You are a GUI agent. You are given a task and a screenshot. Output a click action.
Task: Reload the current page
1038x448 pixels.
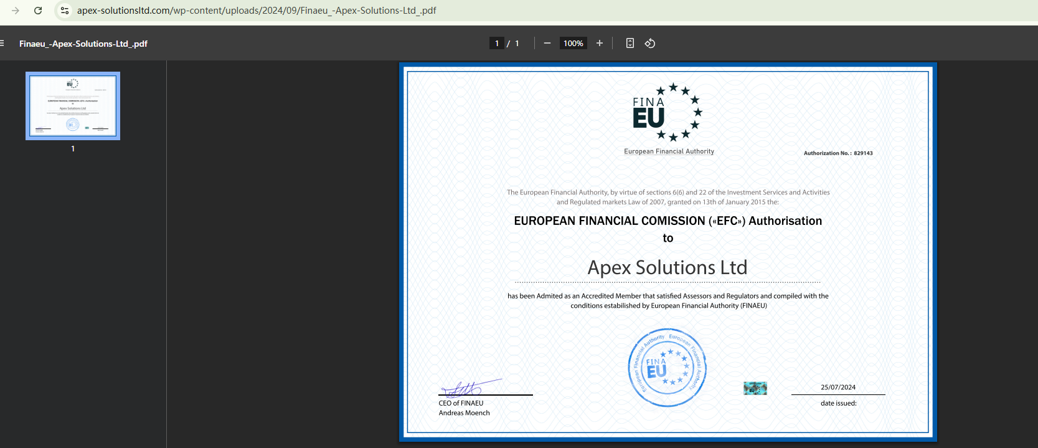point(38,11)
